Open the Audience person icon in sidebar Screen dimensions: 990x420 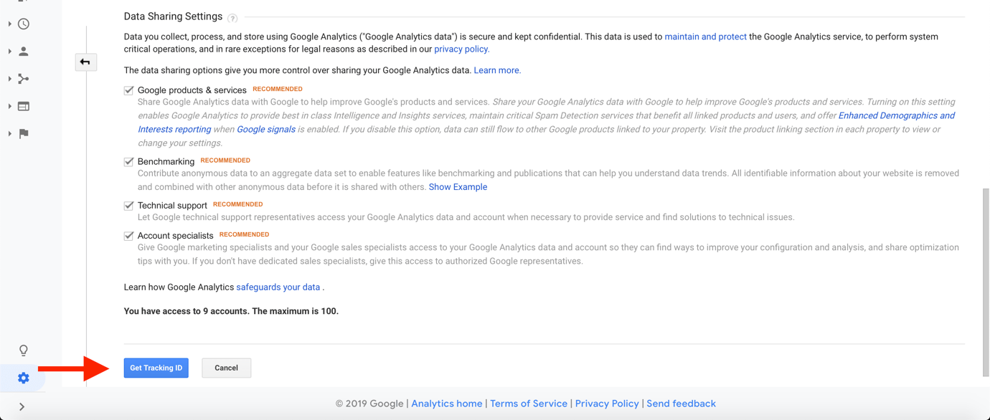24,52
